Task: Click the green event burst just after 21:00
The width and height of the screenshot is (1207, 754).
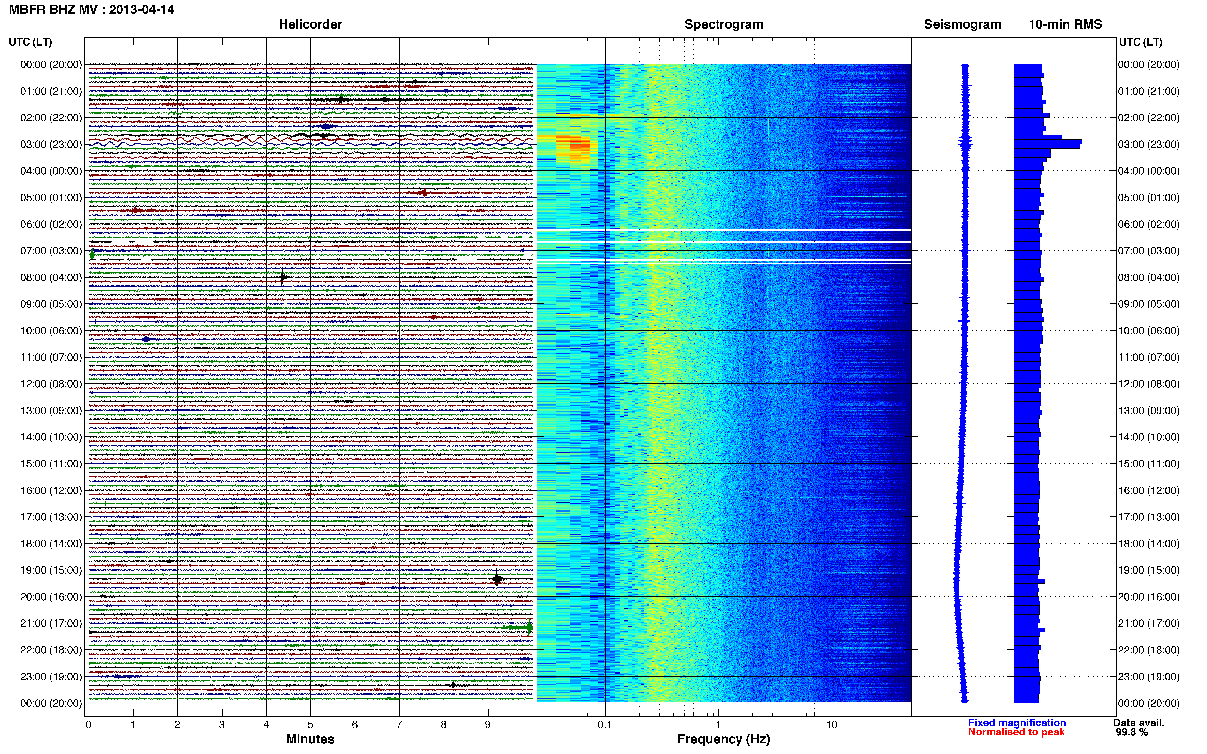Action: (529, 627)
